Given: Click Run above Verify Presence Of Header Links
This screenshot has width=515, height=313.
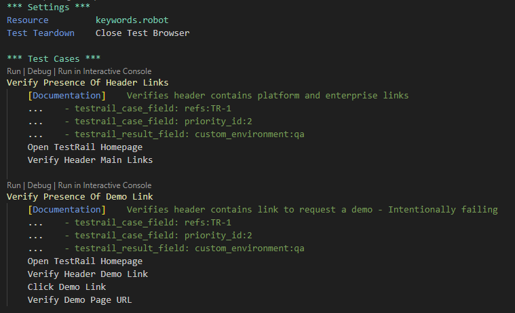Looking at the screenshot, I should click(x=14, y=71).
